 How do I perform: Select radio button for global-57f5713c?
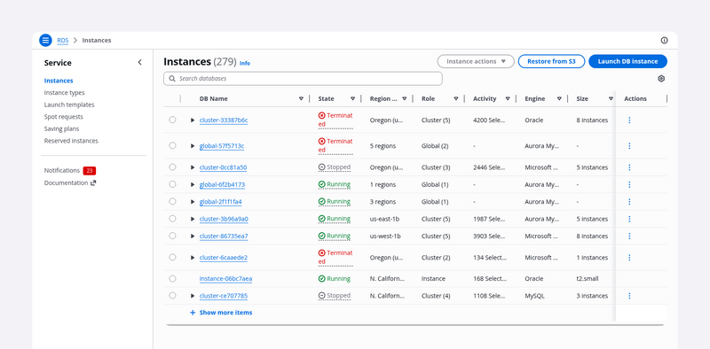(172, 145)
